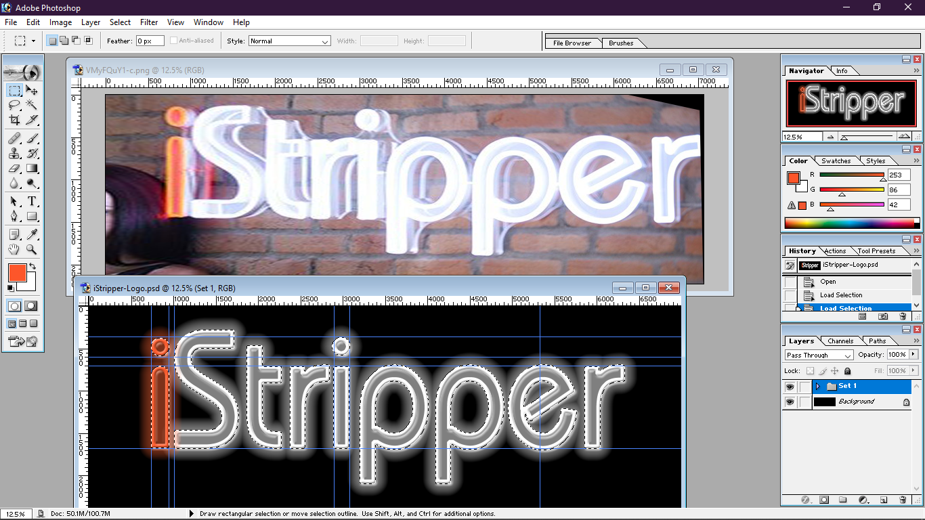This screenshot has width=925, height=520.
Task: Select the Zoom magnifier tool
Action: 32,249
